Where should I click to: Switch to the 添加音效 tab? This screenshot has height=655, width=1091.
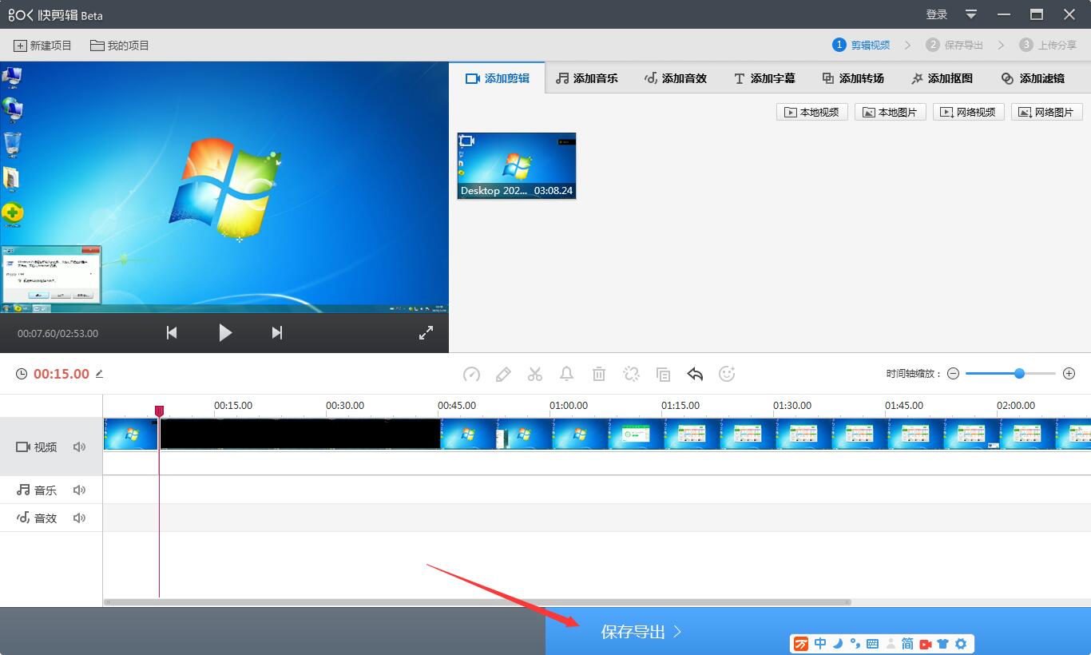[x=676, y=78]
